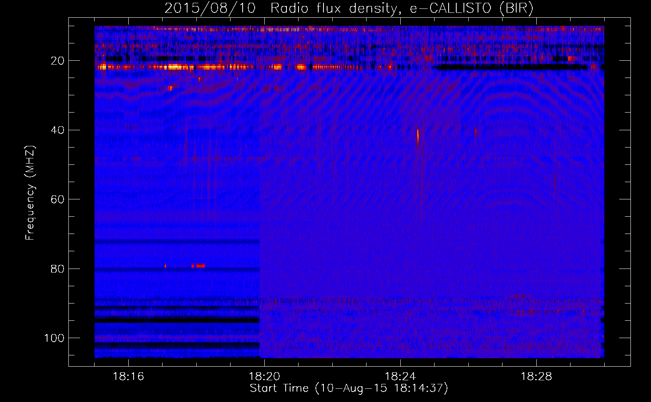The width and height of the screenshot is (651, 402).
Task: Click the 20 frequency tick label
Action: point(58,61)
